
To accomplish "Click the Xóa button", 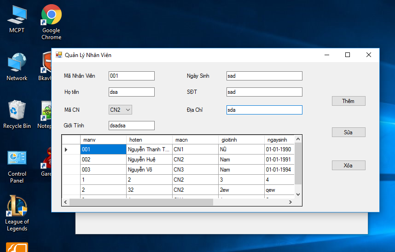I will (x=348, y=166).
